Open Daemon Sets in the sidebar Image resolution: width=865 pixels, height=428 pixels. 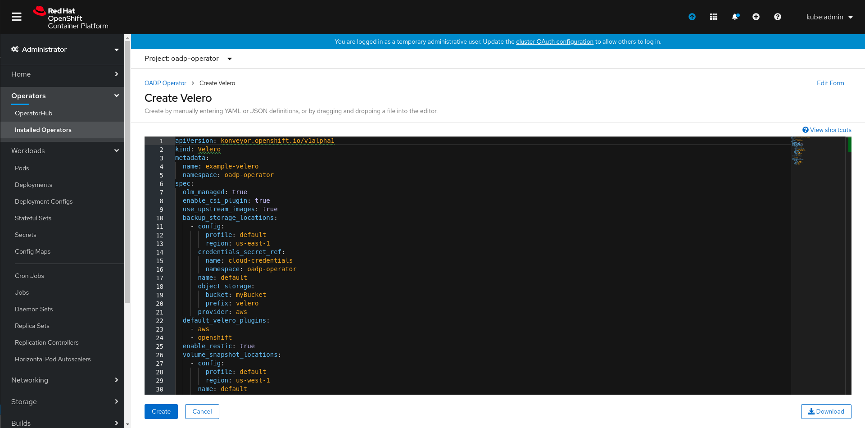click(x=34, y=310)
